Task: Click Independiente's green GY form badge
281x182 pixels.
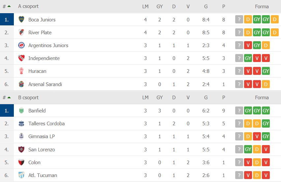Action: pyautogui.click(x=248, y=58)
